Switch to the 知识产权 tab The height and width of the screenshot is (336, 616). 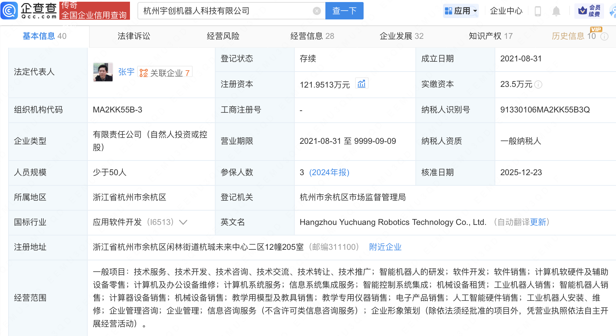point(490,36)
